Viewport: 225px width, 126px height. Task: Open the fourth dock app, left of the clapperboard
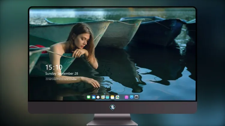103,97
